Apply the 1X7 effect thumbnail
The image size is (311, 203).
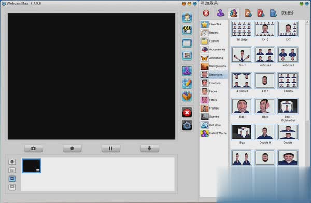[x=288, y=29]
